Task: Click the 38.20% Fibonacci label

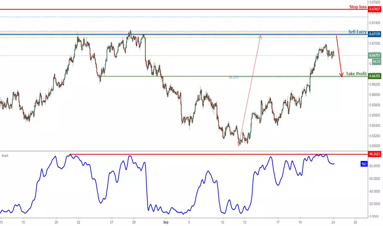Action: coord(233,77)
